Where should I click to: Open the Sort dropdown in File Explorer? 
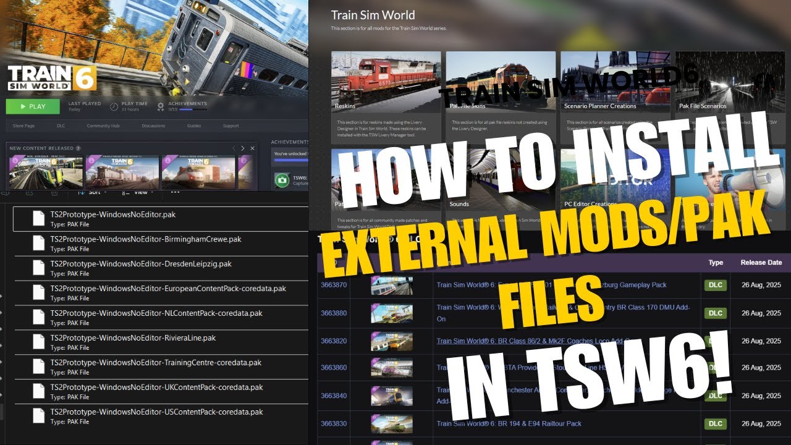coord(93,192)
